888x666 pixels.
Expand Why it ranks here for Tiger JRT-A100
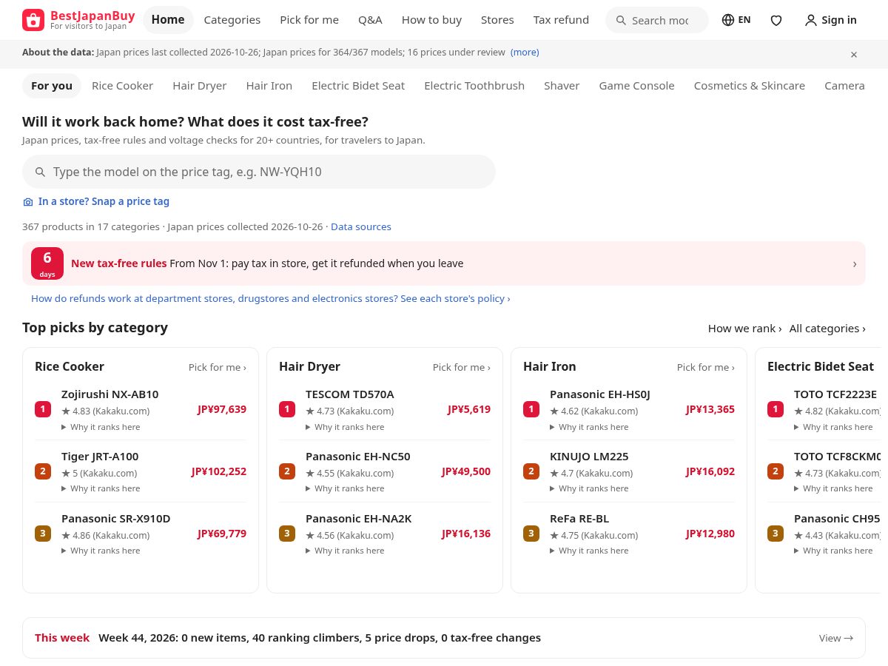click(x=101, y=488)
